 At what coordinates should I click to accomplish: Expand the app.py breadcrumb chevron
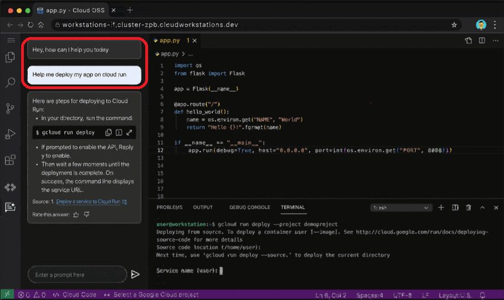click(x=183, y=54)
